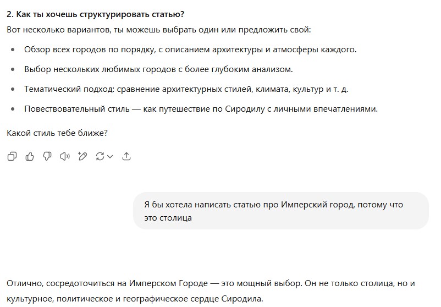Click the user message bubble about Имперский город
The height and width of the screenshot is (307, 441).
[280, 211]
